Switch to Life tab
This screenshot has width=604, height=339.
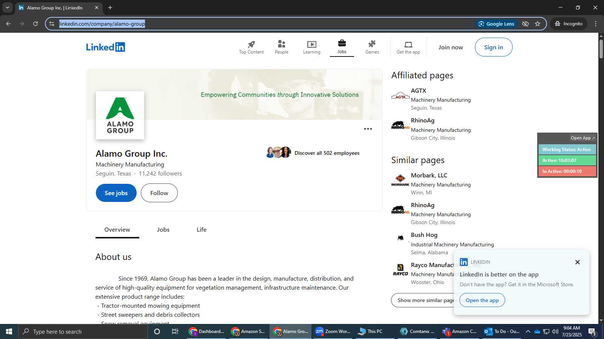[202, 230]
